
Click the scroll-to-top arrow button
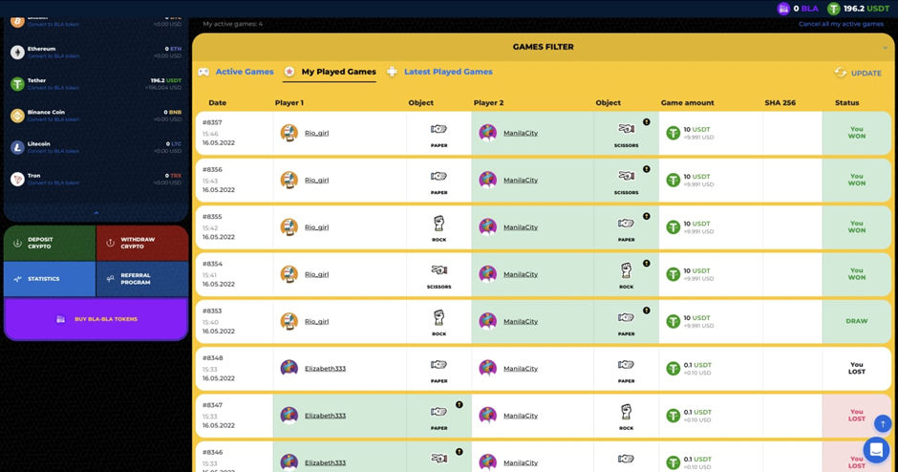[883, 424]
